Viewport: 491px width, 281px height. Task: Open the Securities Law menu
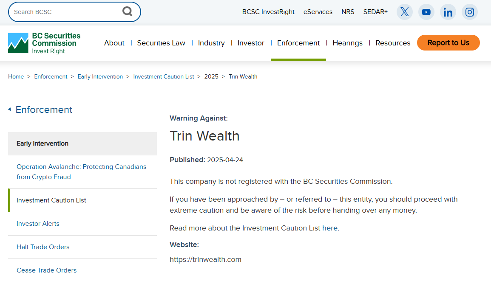point(161,43)
